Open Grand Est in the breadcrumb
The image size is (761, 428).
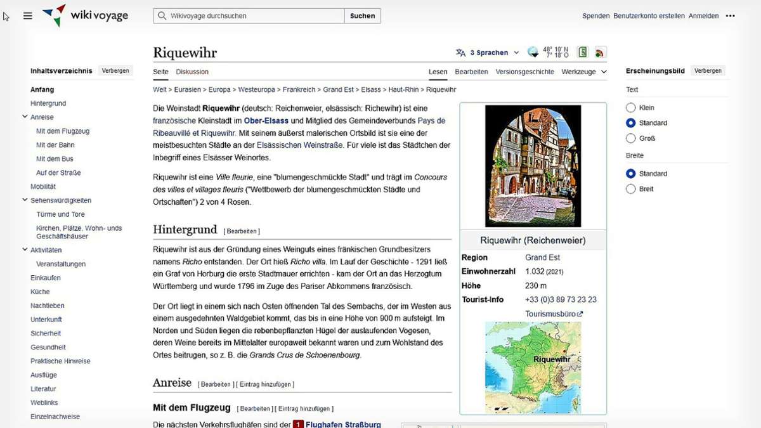338,90
